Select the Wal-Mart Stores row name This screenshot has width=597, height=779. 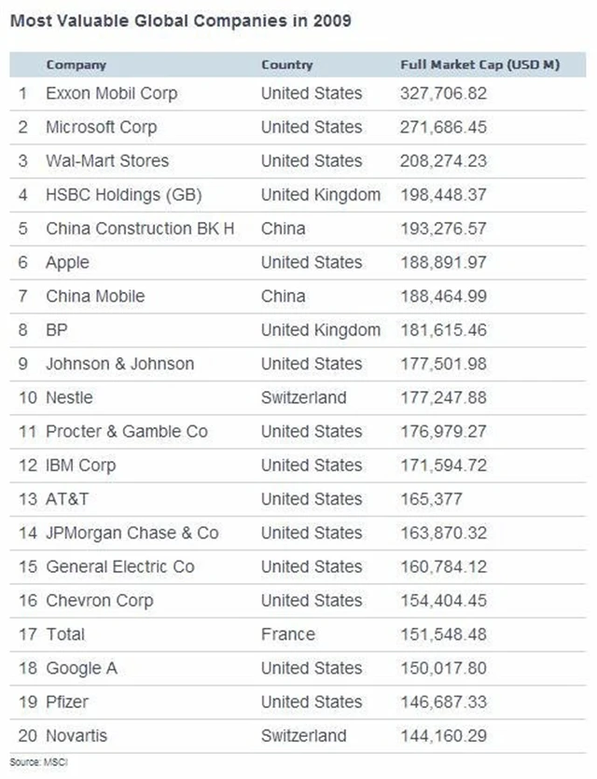107,160
